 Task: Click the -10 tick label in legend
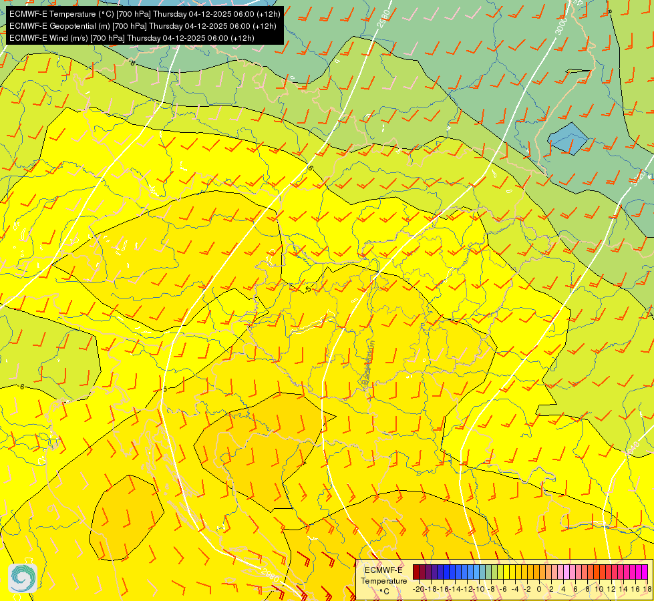pyautogui.click(x=479, y=589)
